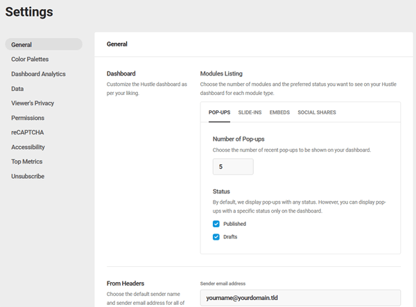Click the From Headers heading
Viewport: 416px width, 307px height.
click(x=125, y=283)
